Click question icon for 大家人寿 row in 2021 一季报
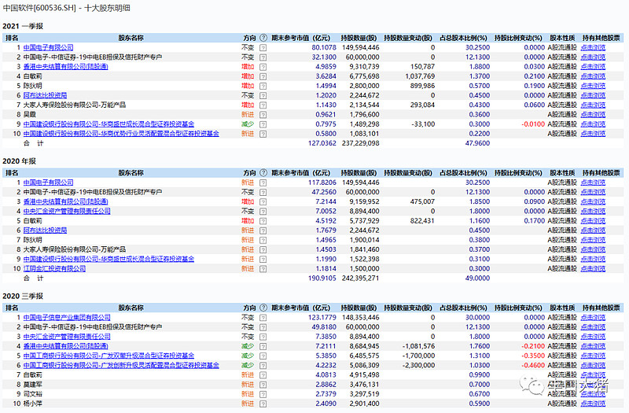 [263, 105]
